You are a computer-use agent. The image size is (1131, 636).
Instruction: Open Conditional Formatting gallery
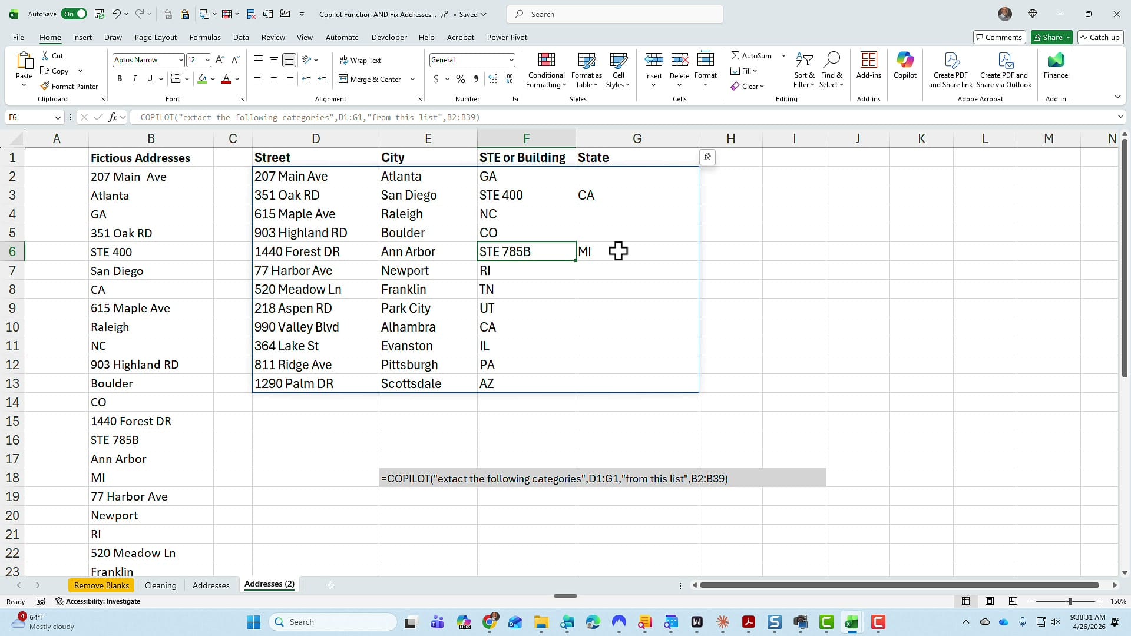[x=545, y=69]
